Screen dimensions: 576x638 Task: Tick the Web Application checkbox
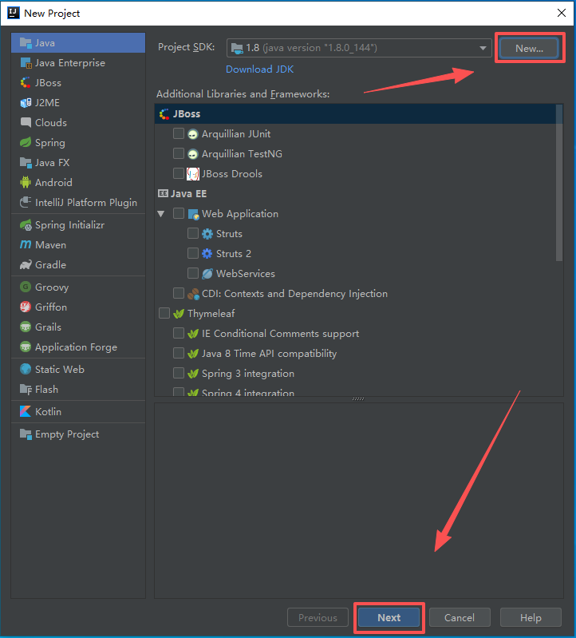(179, 213)
